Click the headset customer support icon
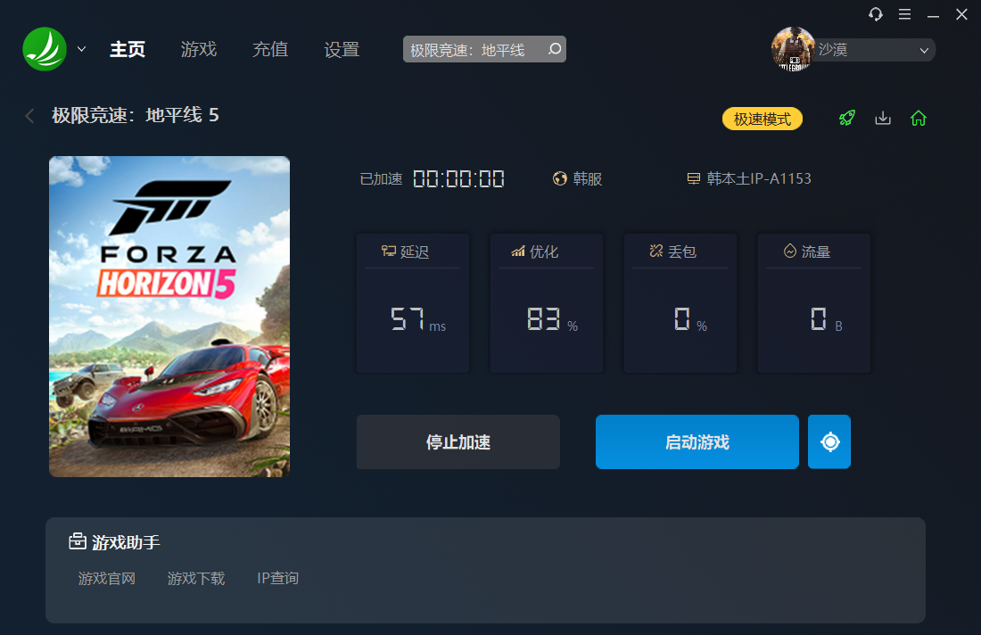This screenshot has height=635, width=981. tap(876, 14)
